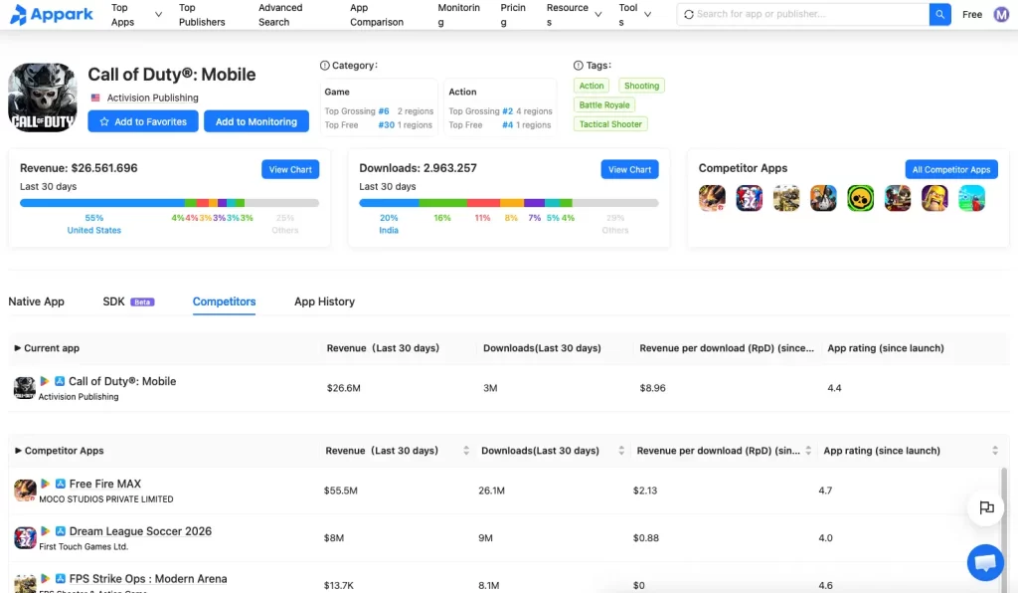Viewport: 1018px width, 593px height.
Task: Click green 16% segment of downloads bar
Action: point(442,203)
